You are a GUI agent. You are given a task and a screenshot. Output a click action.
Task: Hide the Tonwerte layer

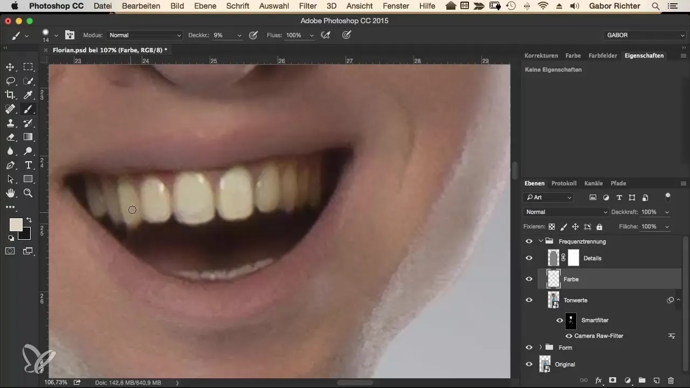[529, 300]
